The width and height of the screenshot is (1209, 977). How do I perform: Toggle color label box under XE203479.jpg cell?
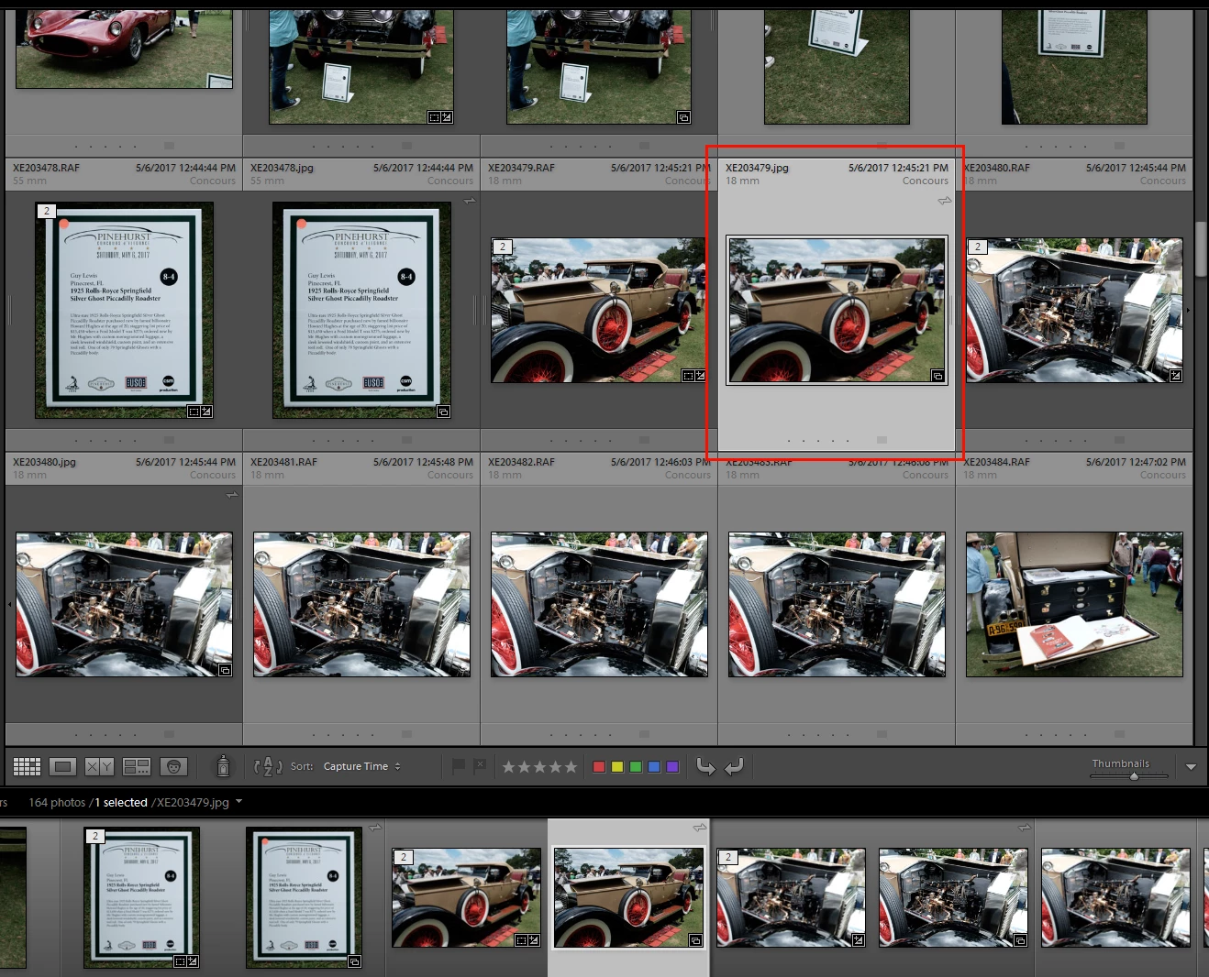click(882, 440)
